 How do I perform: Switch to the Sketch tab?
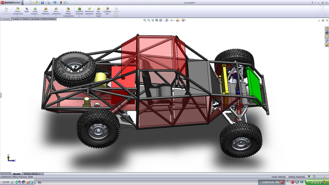[x=26, y=19]
